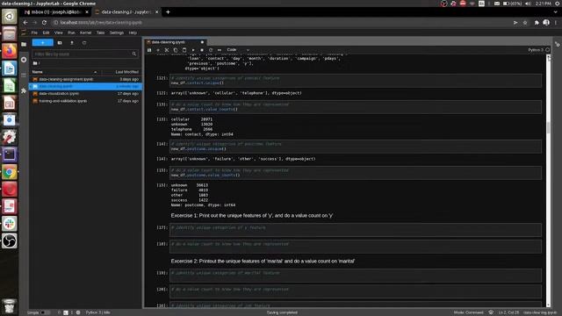Copy selected cells from the notebook toolbar

[176, 50]
